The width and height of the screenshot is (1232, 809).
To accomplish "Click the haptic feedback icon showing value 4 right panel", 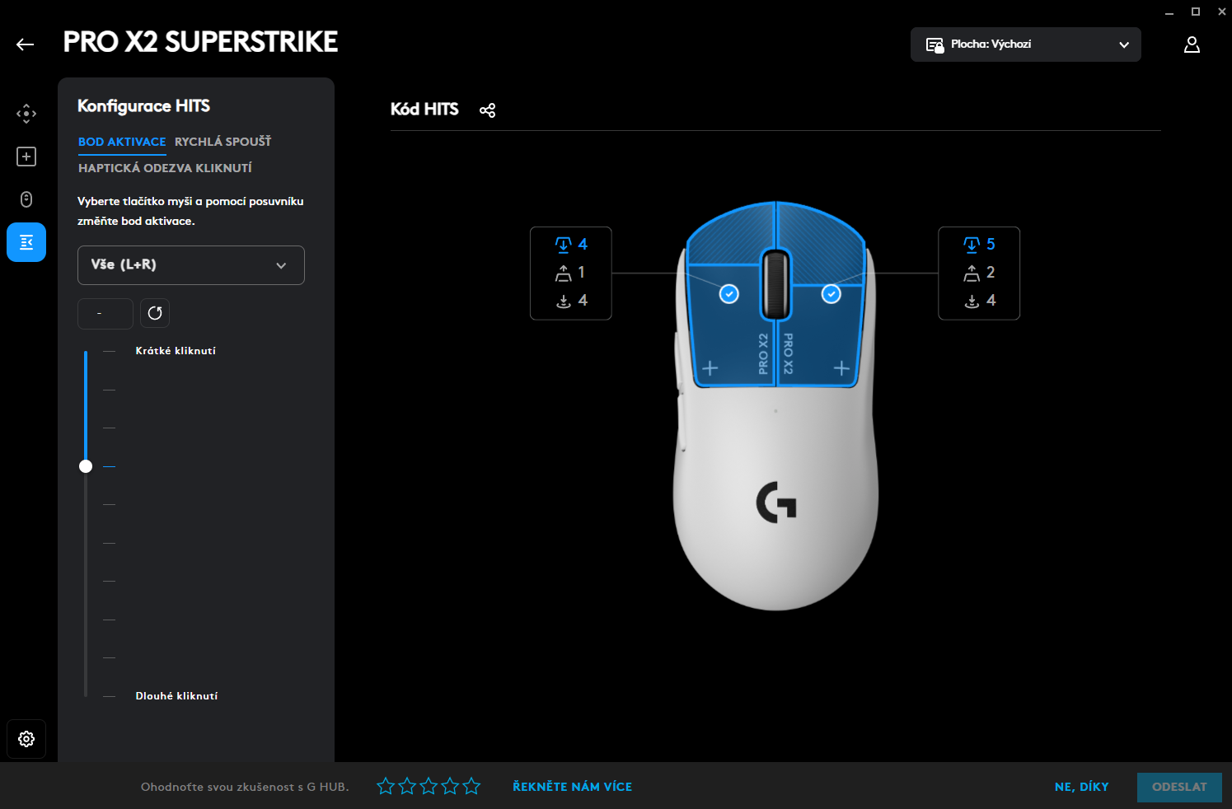I will pyautogui.click(x=972, y=300).
